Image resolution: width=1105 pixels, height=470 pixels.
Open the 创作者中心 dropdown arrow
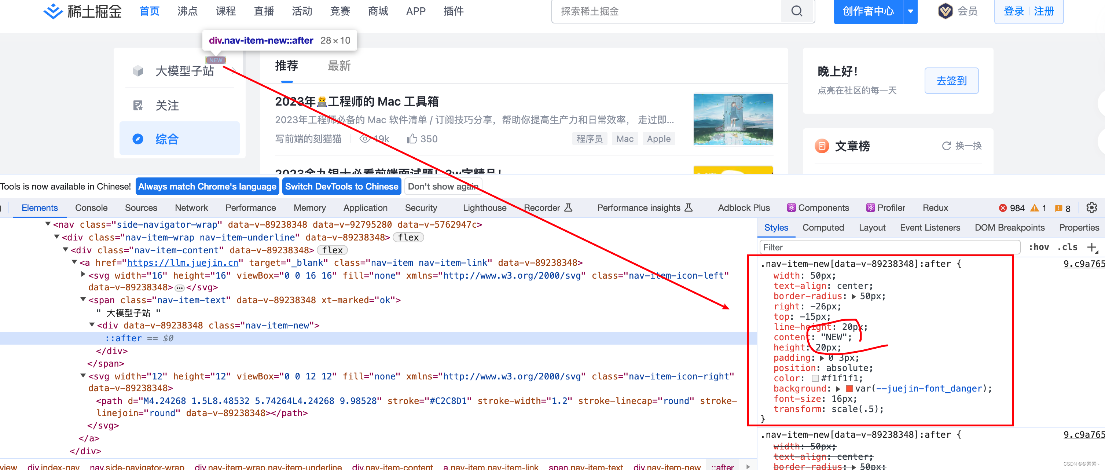910,11
